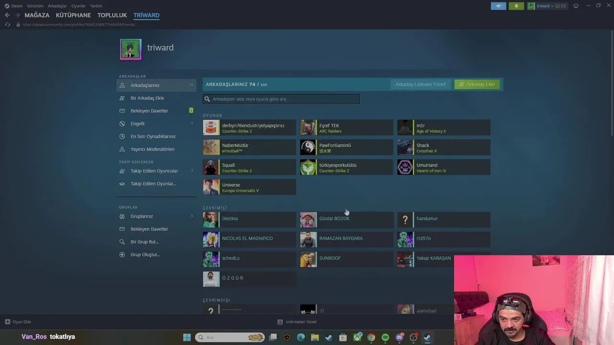Open friend Universe playing Europa Universalis V

[x=249, y=187]
